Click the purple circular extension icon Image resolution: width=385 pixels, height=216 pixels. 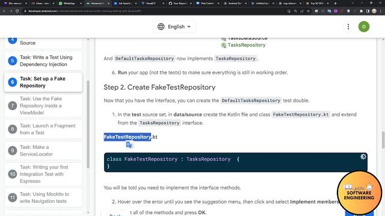pos(336,11)
